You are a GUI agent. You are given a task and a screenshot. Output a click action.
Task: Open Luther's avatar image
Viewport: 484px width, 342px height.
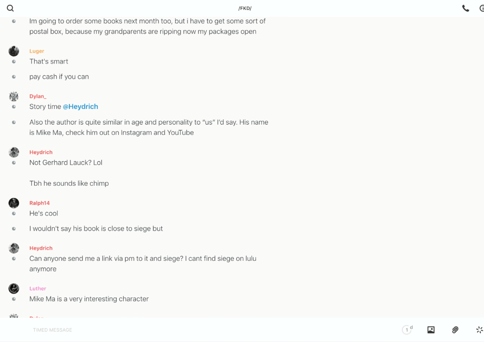(14, 288)
